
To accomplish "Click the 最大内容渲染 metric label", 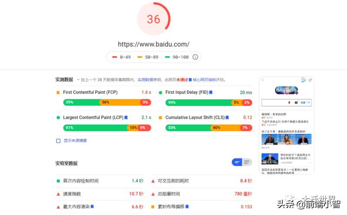I will 76,207.
